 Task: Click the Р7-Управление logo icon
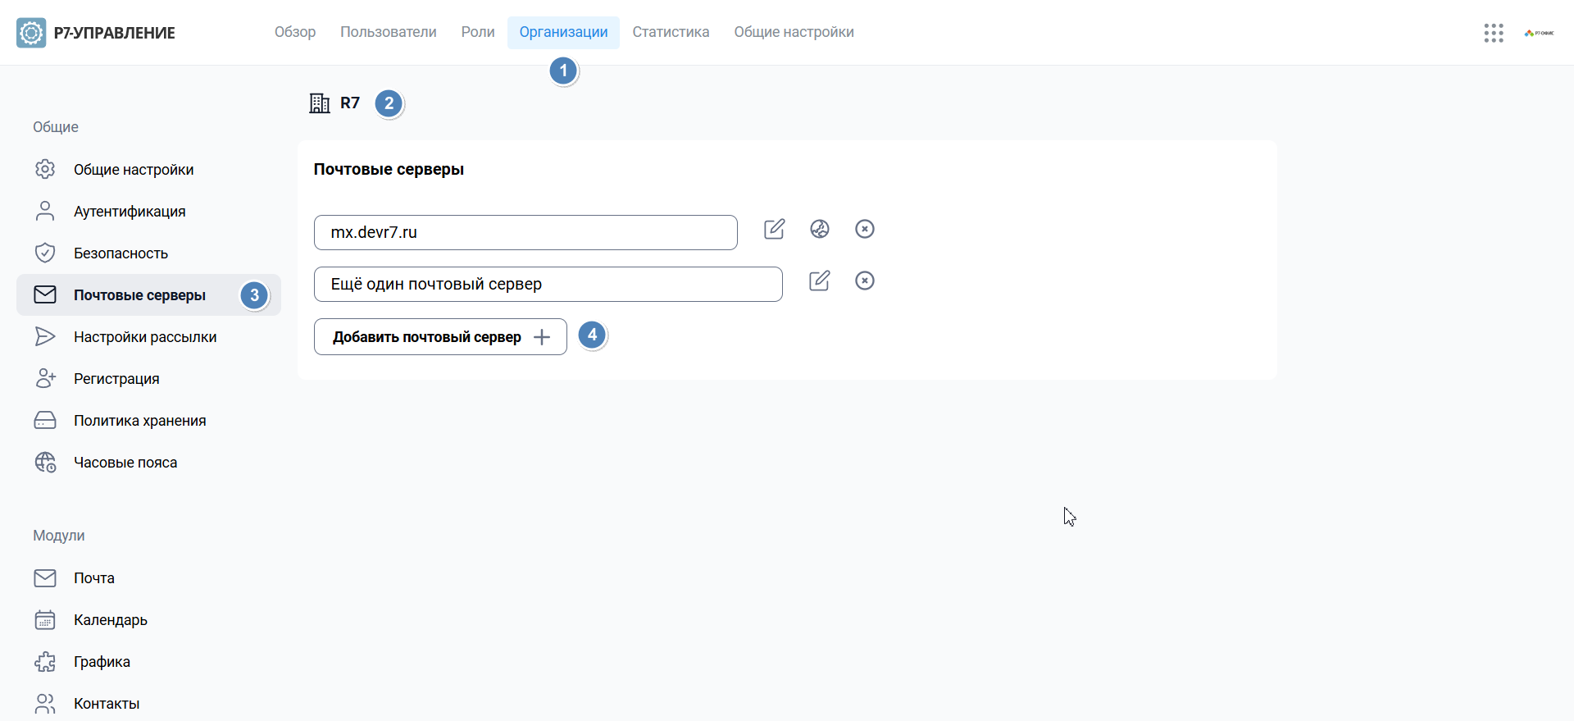coord(31,33)
